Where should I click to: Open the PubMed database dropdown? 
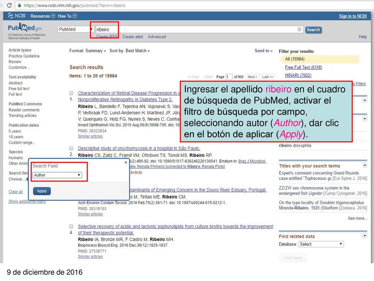(75, 29)
